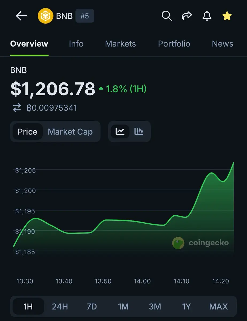Tap the #5 rank badge
Screen dimensions: 247x321
pos(84,16)
